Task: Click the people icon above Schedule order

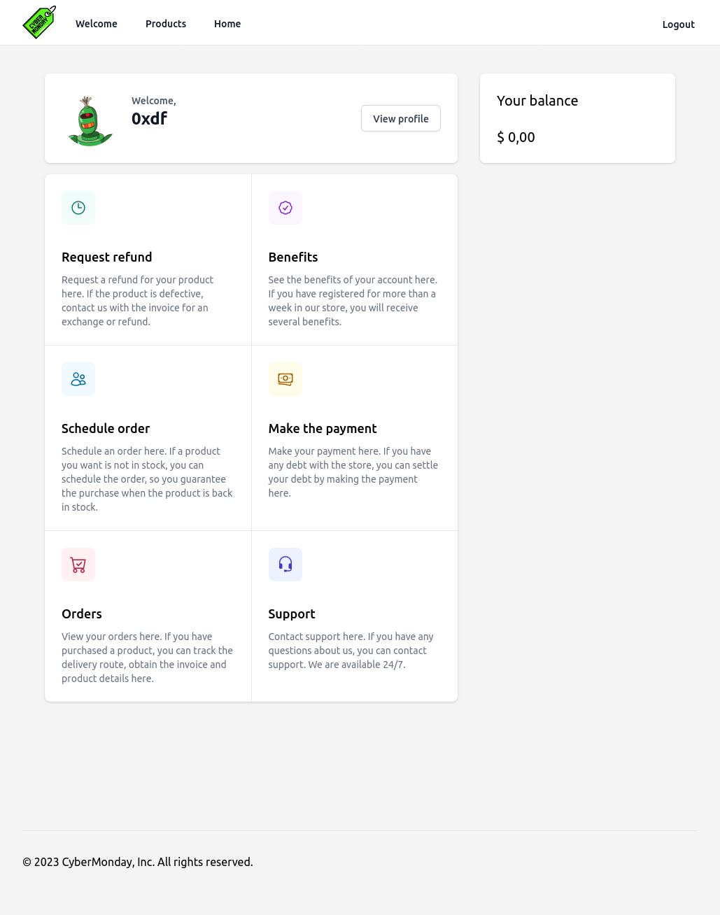Action: 78,379
